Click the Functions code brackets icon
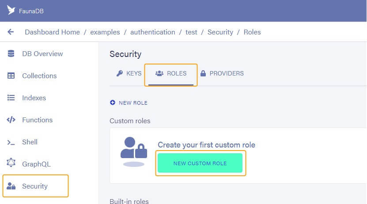Screen dimensions: 367x204 click(x=11, y=120)
